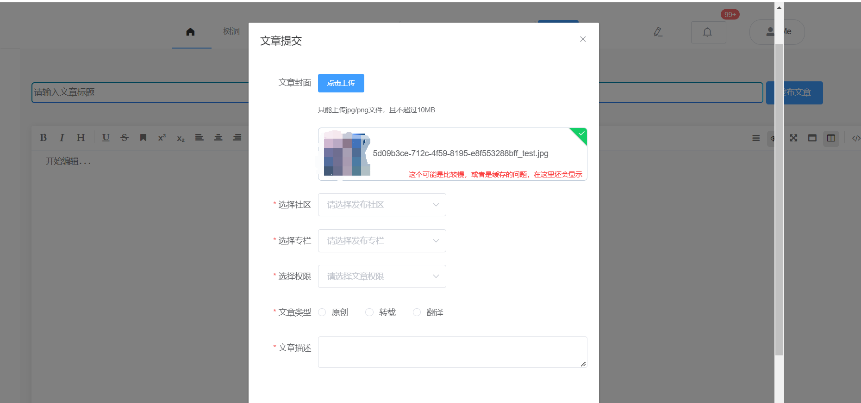Viewport: 861px width, 403px height.
Task: Click the 点击上传 cover upload button
Action: (x=341, y=83)
